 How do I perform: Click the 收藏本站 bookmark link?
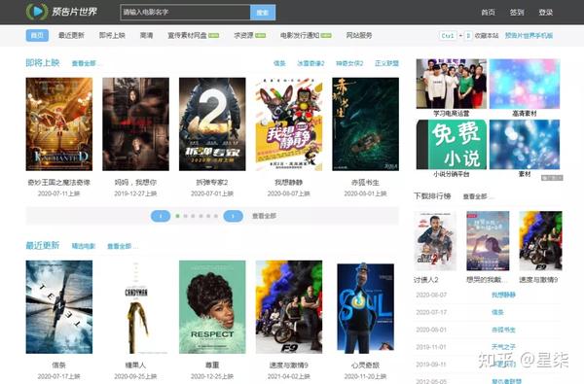[x=487, y=36]
